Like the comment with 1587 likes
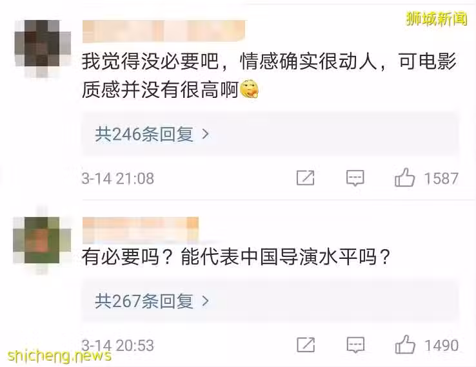This screenshot has height=367, width=476. [404, 177]
